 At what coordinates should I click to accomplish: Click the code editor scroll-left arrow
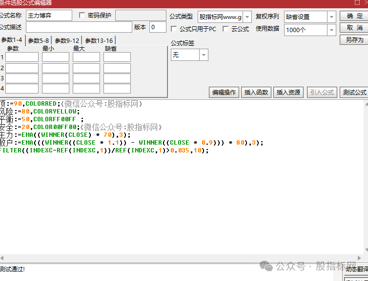coord(2,258)
